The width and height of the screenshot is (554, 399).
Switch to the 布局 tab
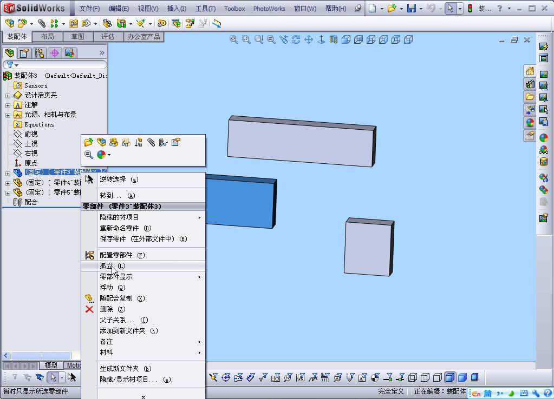click(x=47, y=37)
